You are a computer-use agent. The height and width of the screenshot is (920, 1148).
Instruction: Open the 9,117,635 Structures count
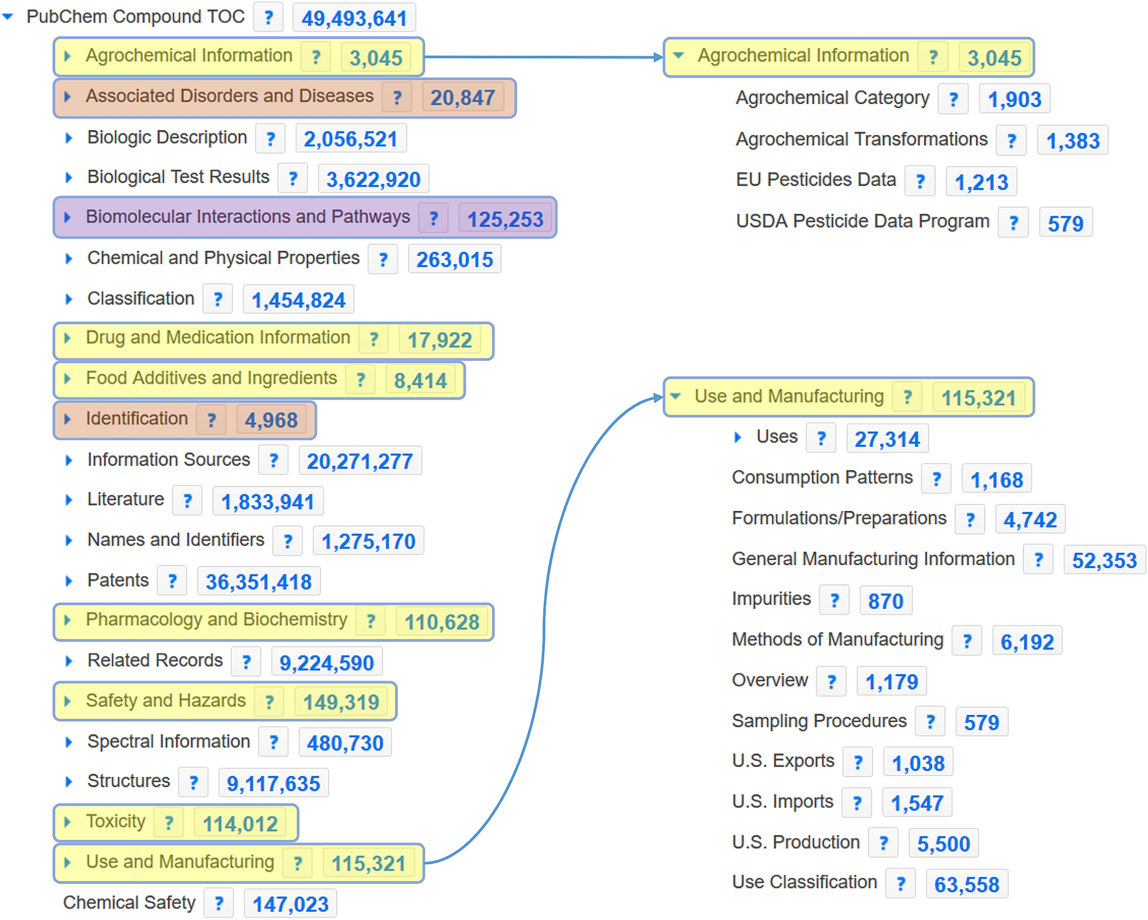click(x=273, y=783)
